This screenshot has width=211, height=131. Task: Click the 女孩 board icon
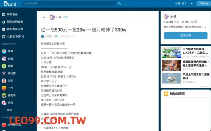(4, 81)
